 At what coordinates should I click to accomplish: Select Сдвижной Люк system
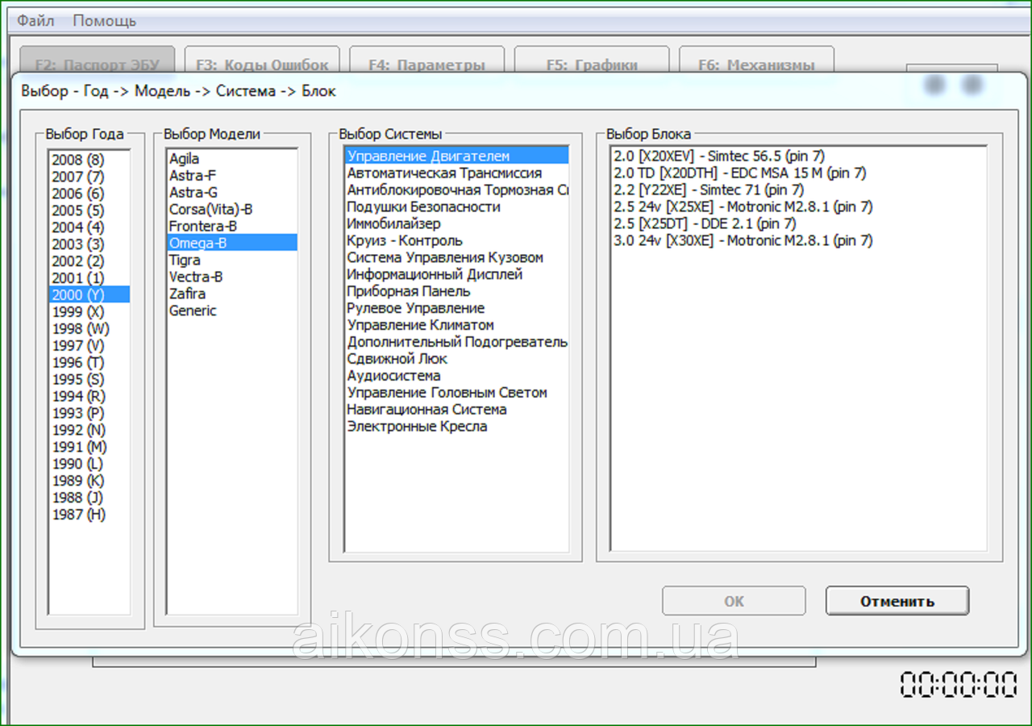[x=456, y=359]
